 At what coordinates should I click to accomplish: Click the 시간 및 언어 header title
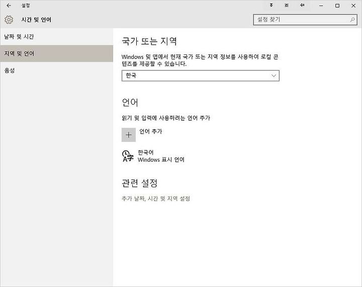36,20
